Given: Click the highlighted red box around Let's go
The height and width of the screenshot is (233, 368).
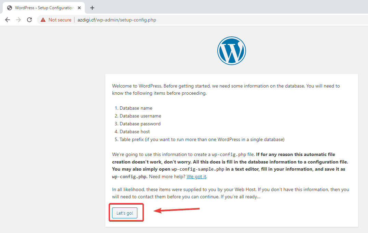Looking at the screenshot, I should [x=126, y=213].
